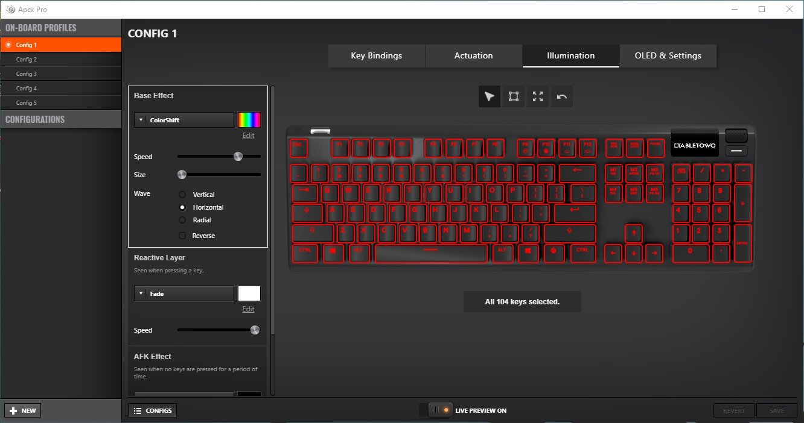804x423 pixels.
Task: Click the CONFIG 1 heading
Action: 153,34
